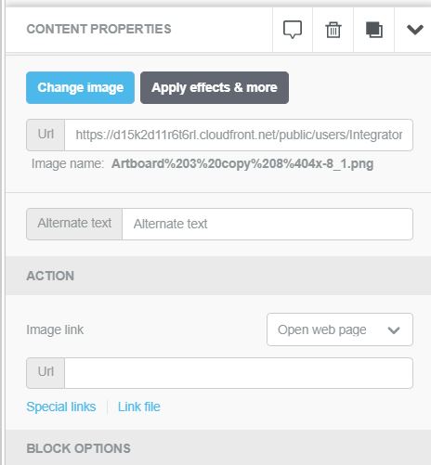431x465 pixels.
Task: Click the dropdown arrow beside Open web page
Action: [394, 330]
